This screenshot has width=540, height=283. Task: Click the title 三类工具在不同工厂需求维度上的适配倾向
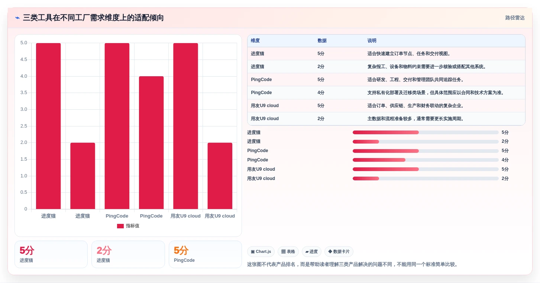[x=93, y=18]
